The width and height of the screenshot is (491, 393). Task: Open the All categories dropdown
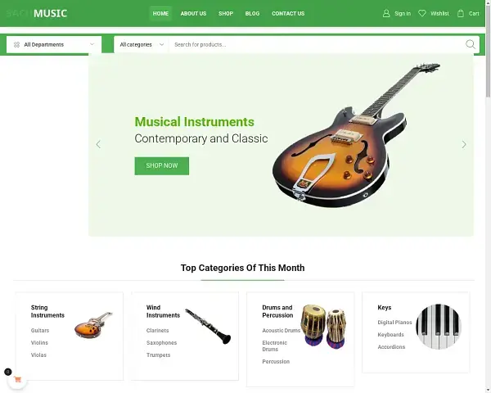tap(142, 44)
